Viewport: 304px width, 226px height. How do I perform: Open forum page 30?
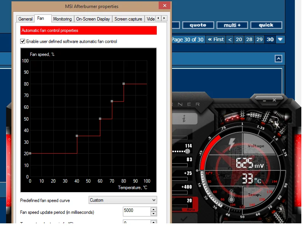(270, 40)
